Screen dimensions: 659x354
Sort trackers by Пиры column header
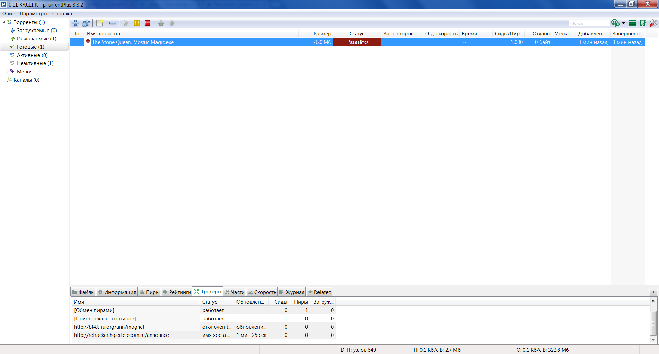(x=300, y=302)
